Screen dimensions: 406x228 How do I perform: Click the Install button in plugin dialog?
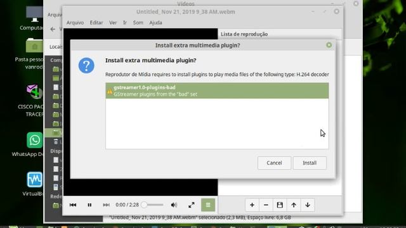tap(310, 163)
